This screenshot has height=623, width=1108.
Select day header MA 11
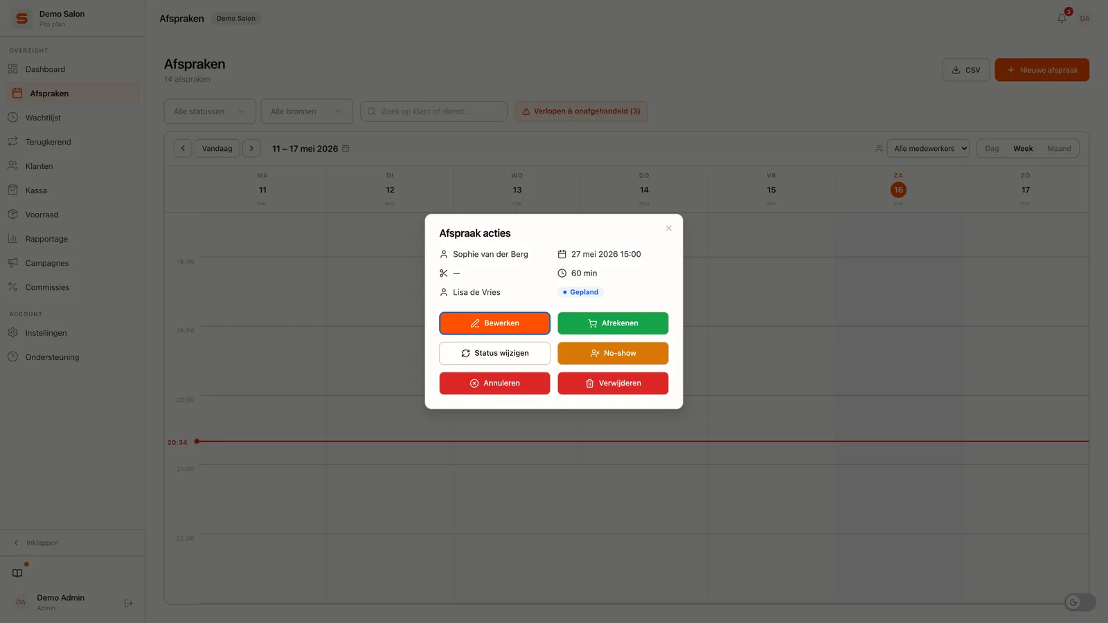[x=262, y=189]
